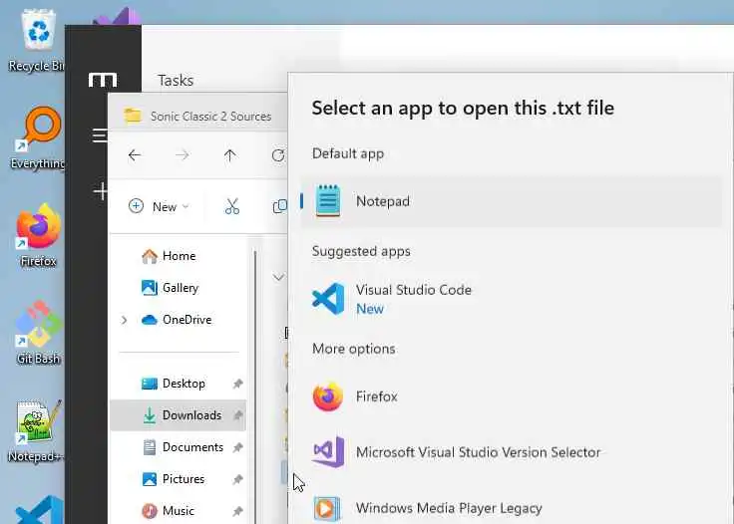Refresh the File Explorer view

pyautogui.click(x=278, y=155)
